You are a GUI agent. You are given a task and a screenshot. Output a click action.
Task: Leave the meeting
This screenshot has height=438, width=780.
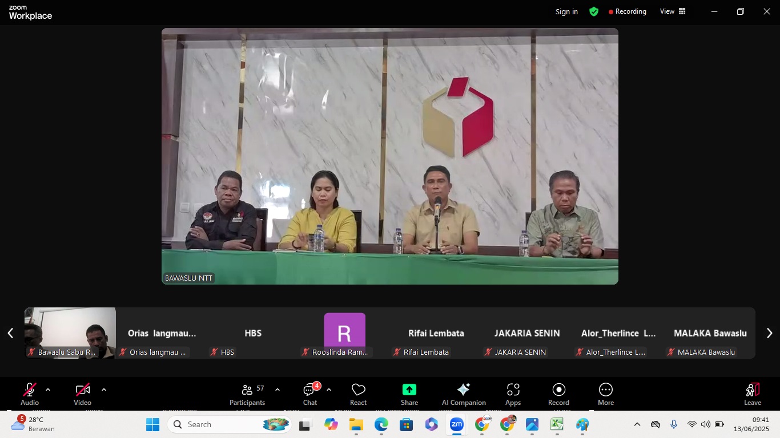[x=752, y=394]
